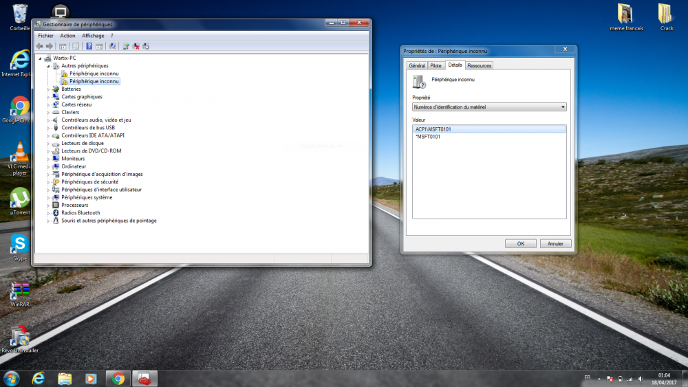Click the Corbeille desktop icon
The width and height of the screenshot is (688, 387).
[20, 17]
